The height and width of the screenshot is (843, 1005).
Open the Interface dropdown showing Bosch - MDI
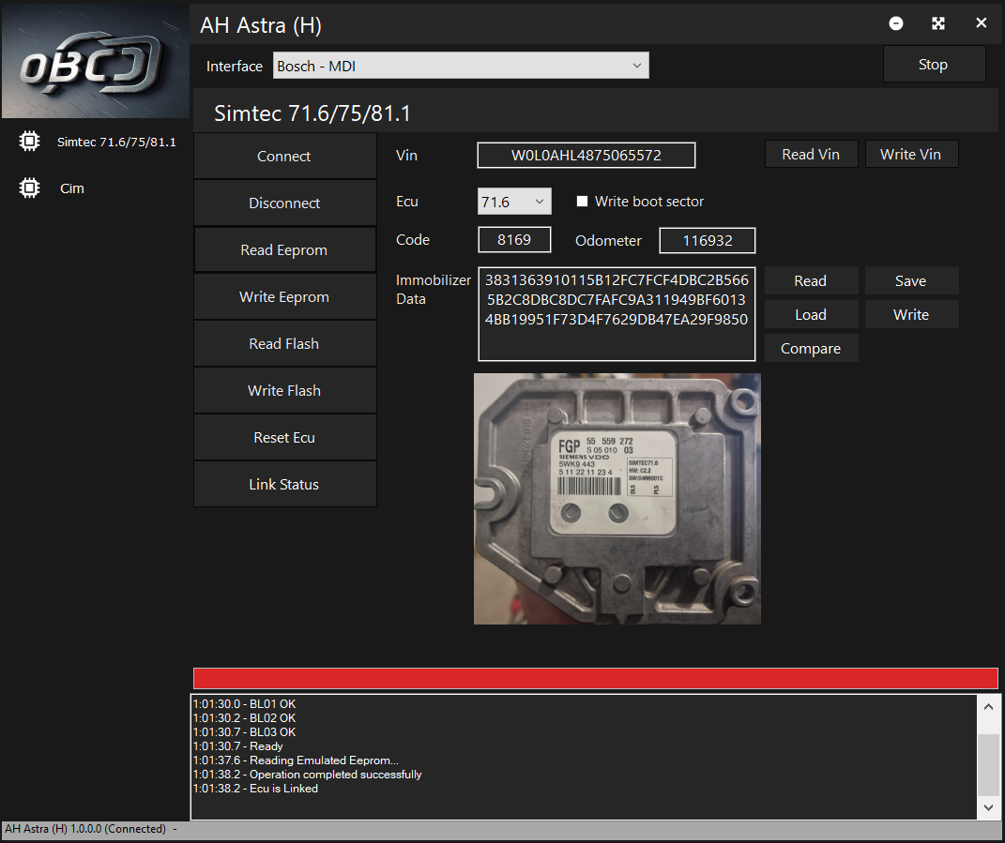point(461,66)
